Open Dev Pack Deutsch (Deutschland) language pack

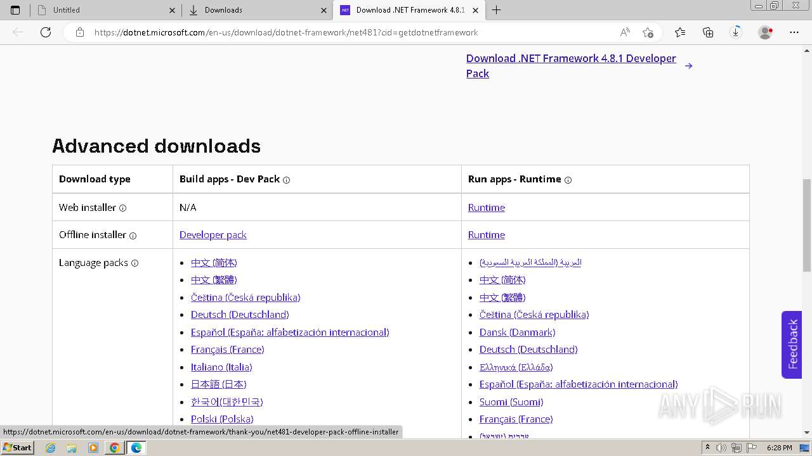point(240,314)
